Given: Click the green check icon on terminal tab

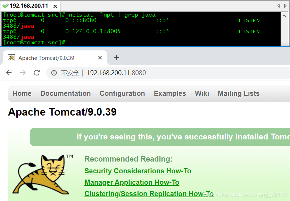Looking at the screenshot, I should click(x=6, y=6).
